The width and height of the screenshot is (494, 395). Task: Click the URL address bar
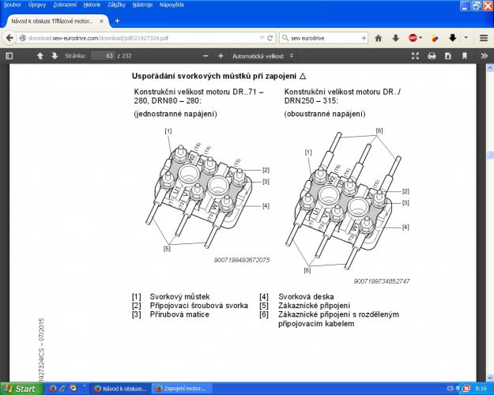click(141, 38)
